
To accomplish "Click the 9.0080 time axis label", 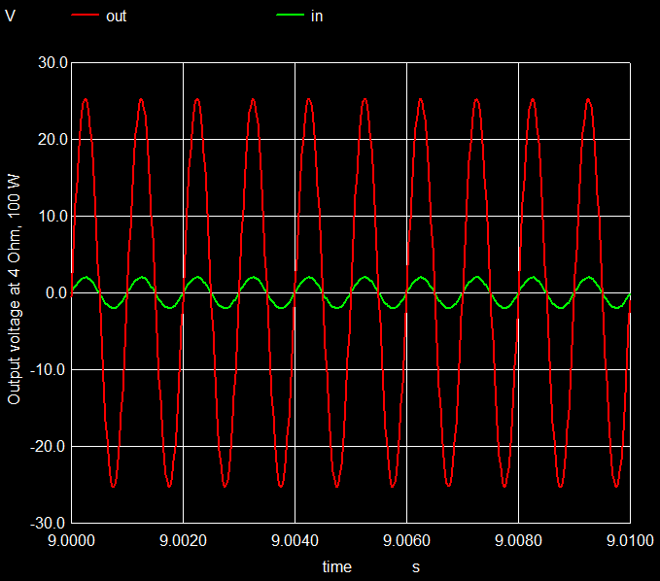I will pyautogui.click(x=519, y=540).
